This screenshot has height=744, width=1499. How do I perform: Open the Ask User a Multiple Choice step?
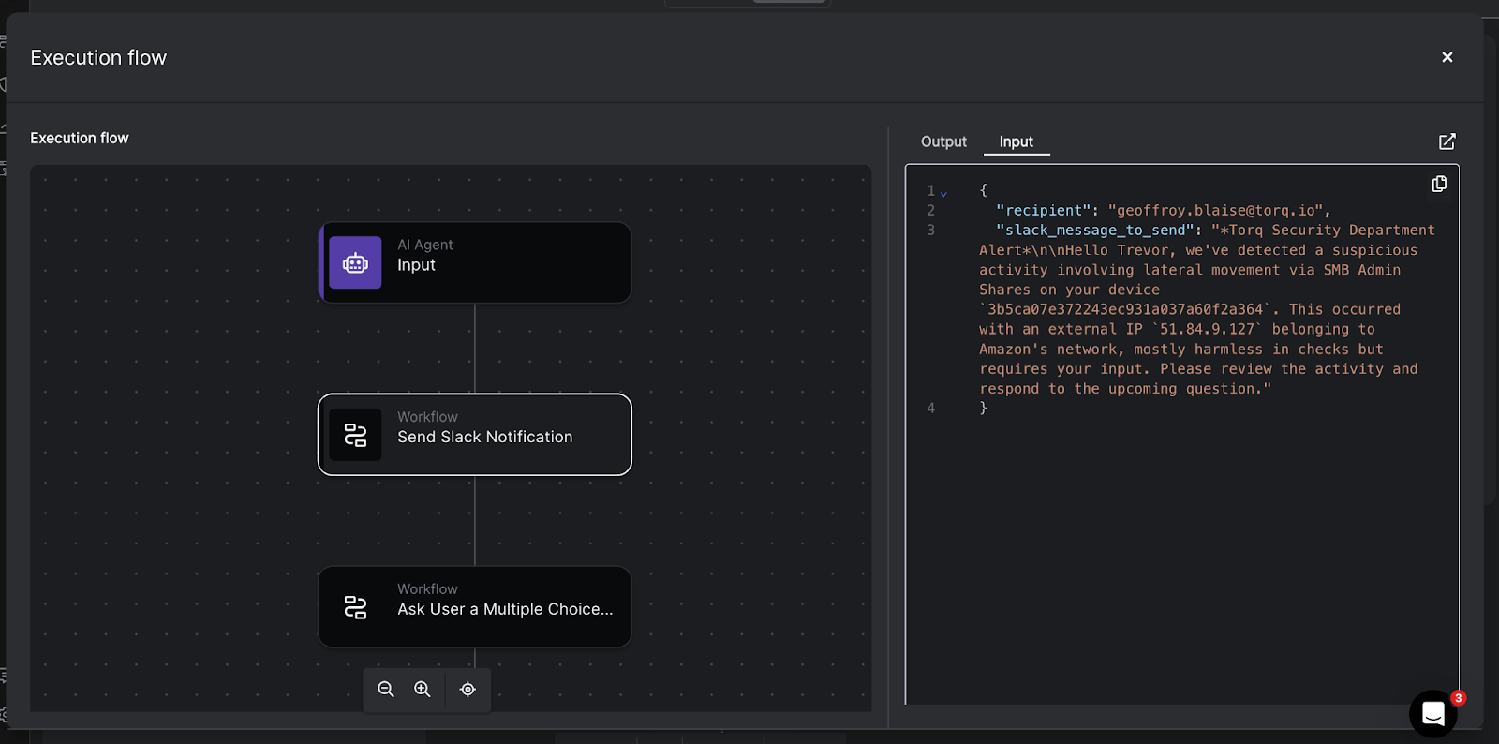pyautogui.click(x=506, y=607)
